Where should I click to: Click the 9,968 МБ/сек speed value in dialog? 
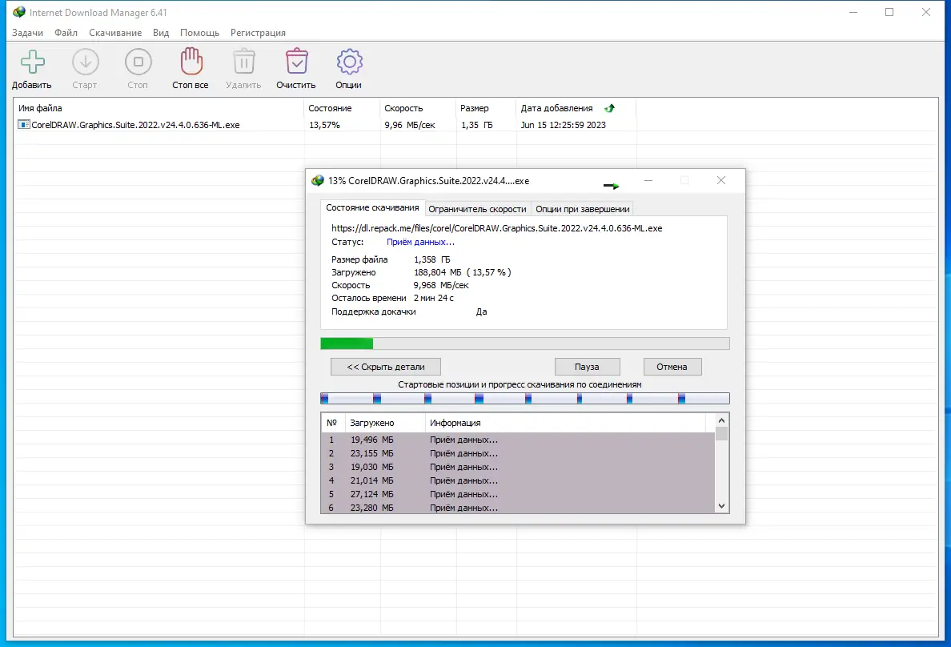[x=441, y=284]
